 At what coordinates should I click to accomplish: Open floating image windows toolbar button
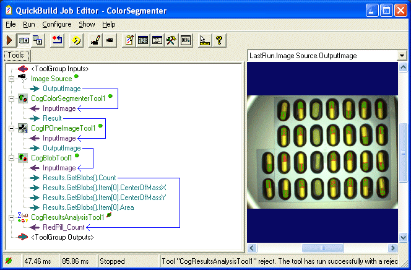38,40
